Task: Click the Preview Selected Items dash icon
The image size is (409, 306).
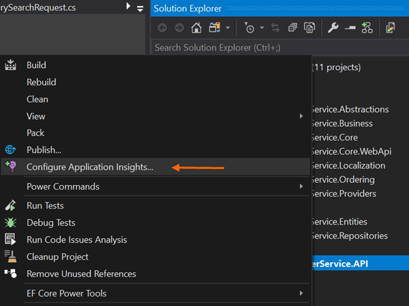Action: (350, 28)
